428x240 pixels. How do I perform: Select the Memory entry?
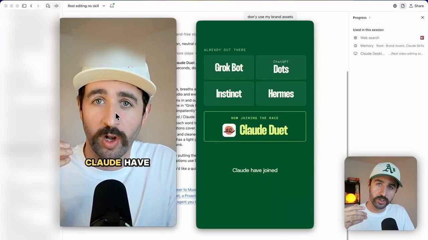coord(367,46)
